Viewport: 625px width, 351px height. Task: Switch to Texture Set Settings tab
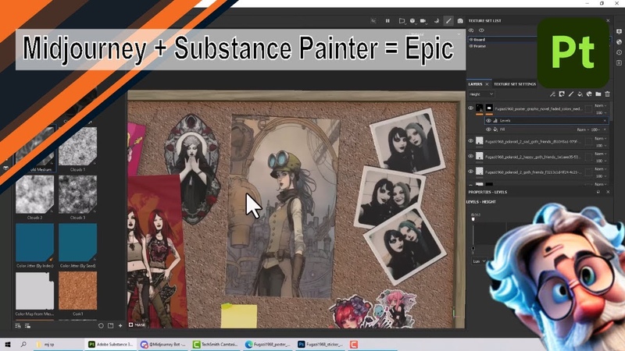pyautogui.click(x=515, y=84)
